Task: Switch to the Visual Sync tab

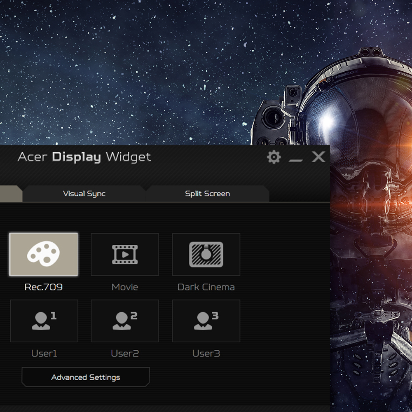Action: [x=84, y=194]
